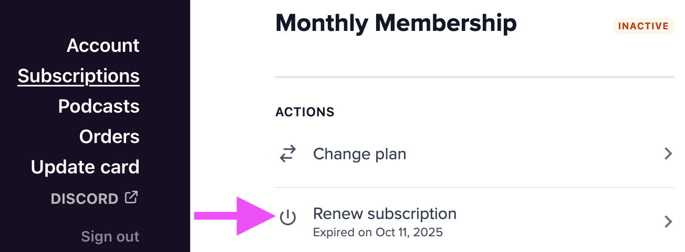Click the Monthly Membership heading
The image size is (685, 252).
click(x=396, y=24)
